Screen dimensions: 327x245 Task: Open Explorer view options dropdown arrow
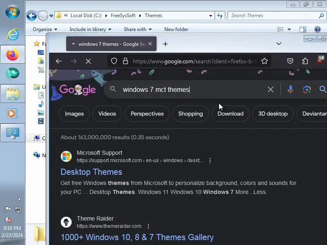(x=289, y=29)
